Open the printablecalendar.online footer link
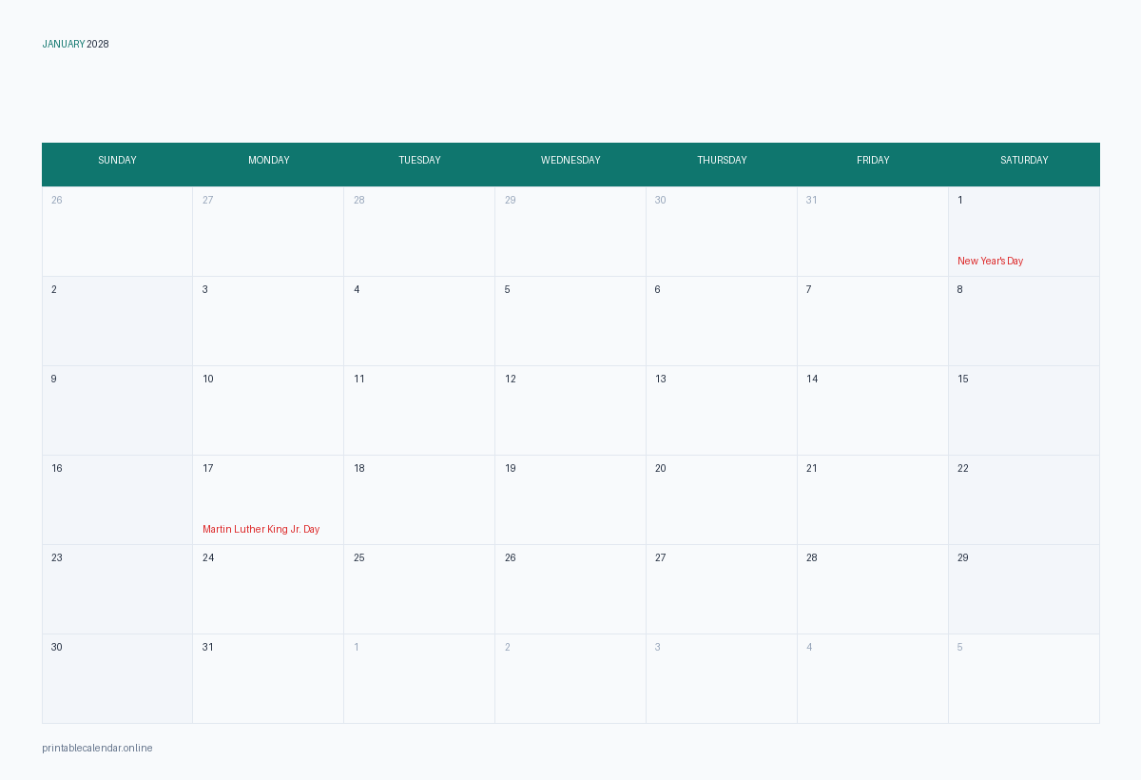The width and height of the screenshot is (1141, 780). pyautogui.click(x=97, y=748)
